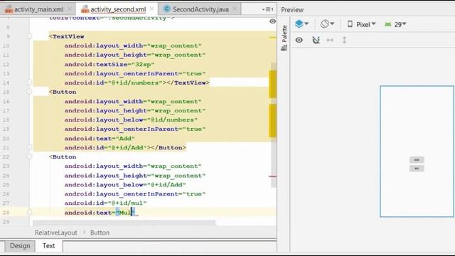This screenshot has width=455, height=256.
Task: Toggle autoconnect magnet icon
Action: [316, 40]
